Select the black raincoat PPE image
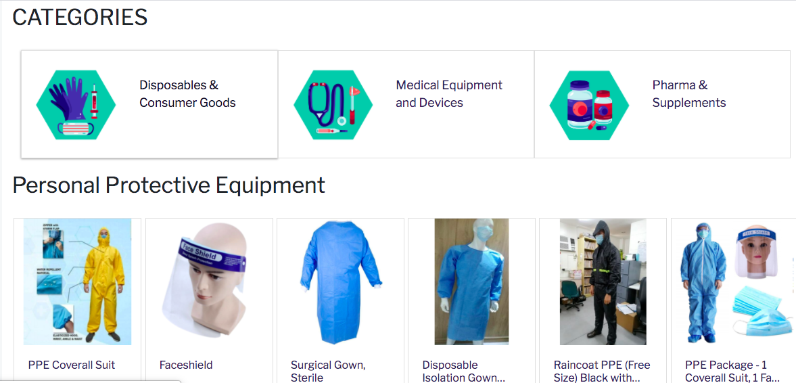 coord(603,282)
